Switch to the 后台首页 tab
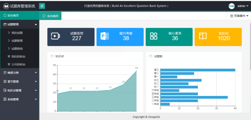 point(50,16)
